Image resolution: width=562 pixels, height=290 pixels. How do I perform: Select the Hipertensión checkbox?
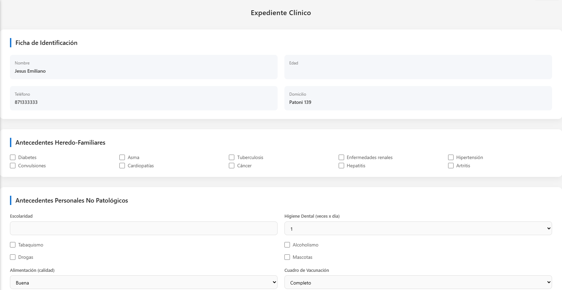coord(451,157)
